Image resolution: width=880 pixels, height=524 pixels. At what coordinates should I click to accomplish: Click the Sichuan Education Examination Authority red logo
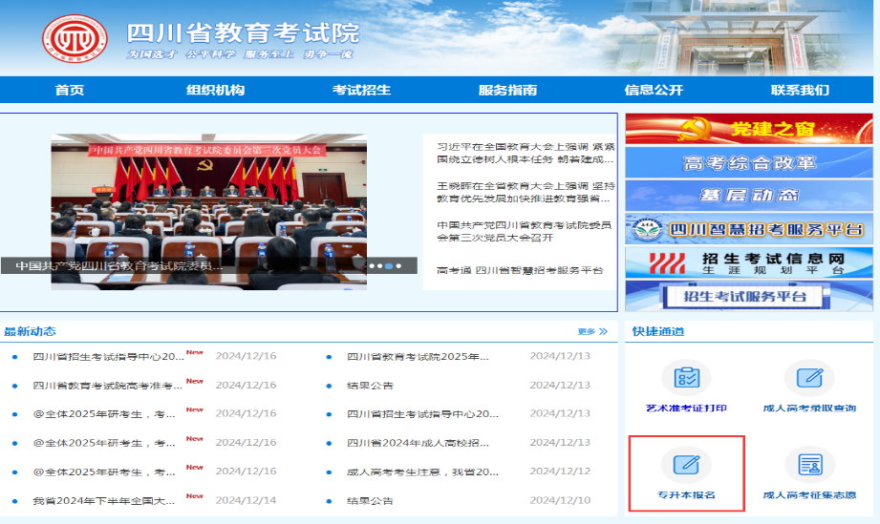[75, 38]
